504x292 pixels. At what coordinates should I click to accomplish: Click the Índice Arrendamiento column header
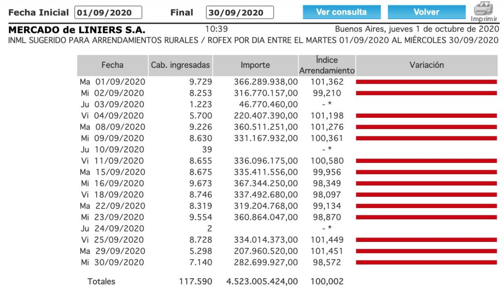327,65
